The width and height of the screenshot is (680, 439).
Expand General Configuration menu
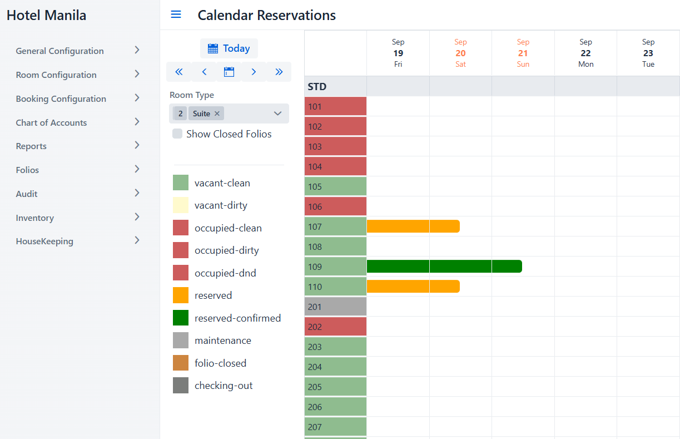(78, 51)
